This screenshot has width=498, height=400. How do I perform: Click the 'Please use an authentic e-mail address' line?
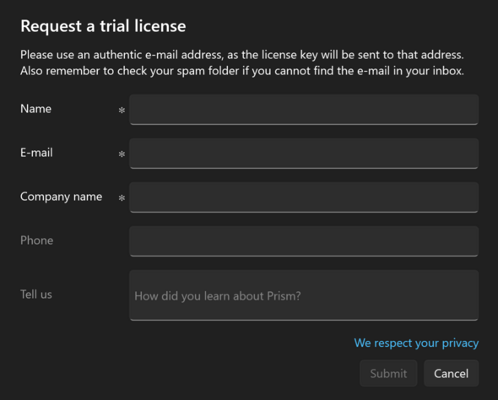242,55
